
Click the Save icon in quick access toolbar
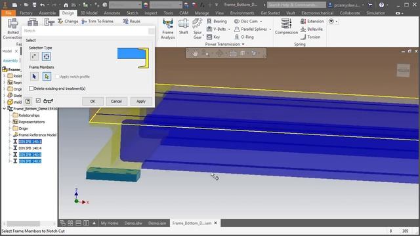point(34,5)
